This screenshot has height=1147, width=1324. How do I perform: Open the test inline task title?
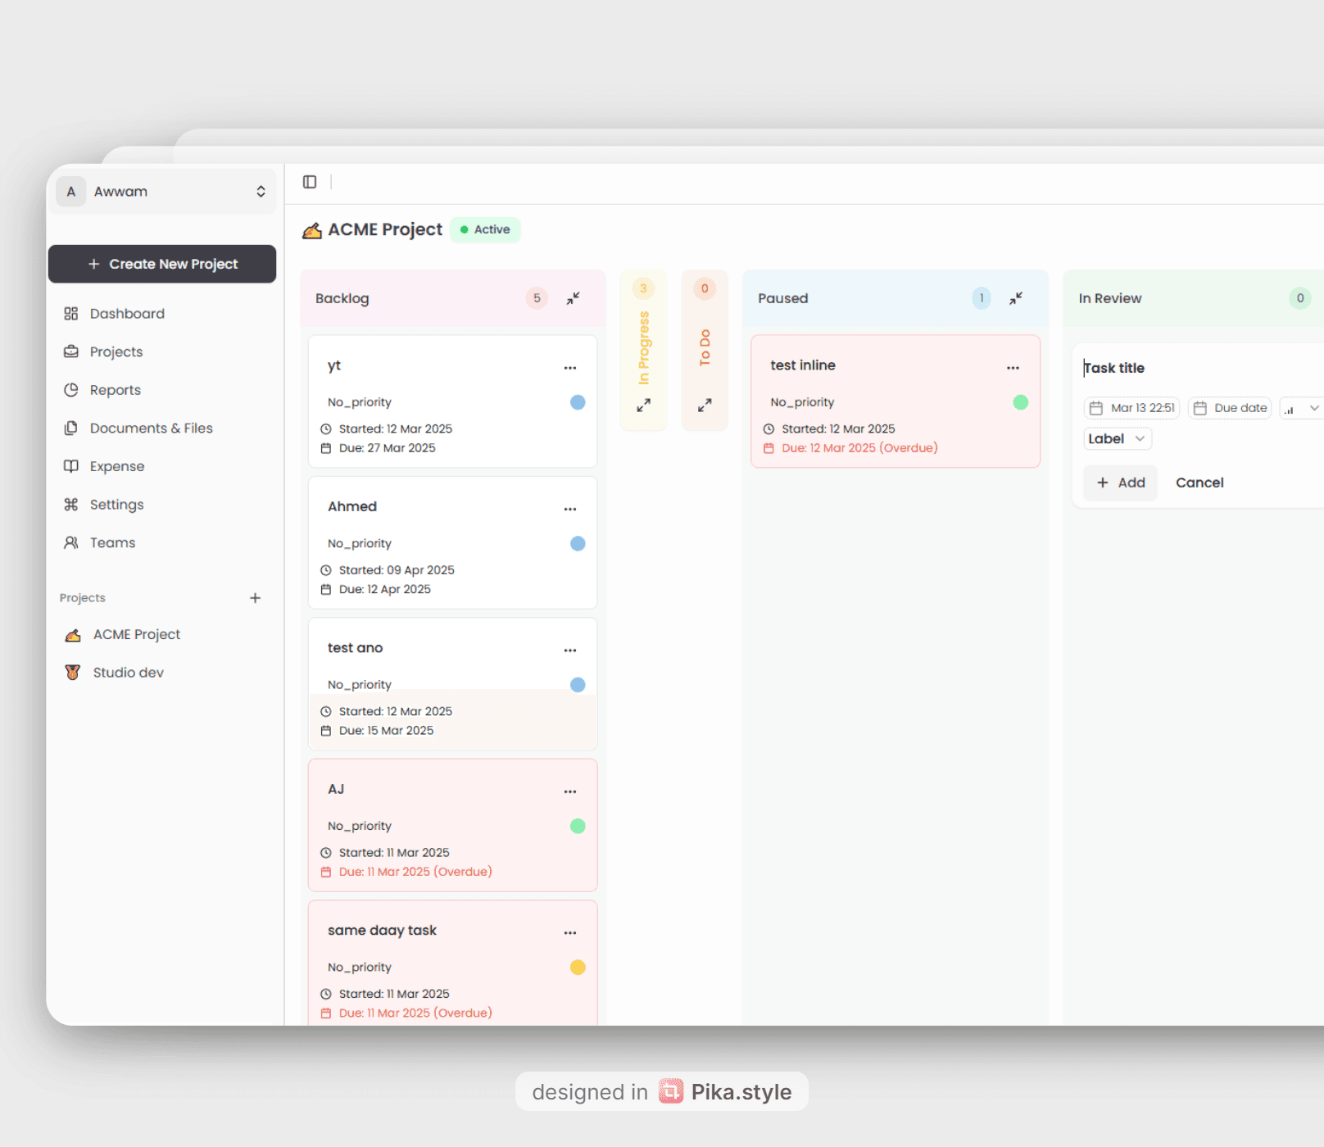[803, 365]
